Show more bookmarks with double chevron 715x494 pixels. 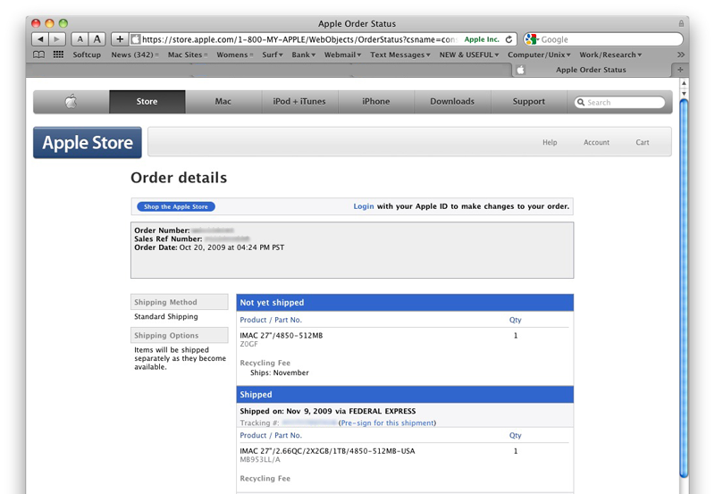(681, 54)
